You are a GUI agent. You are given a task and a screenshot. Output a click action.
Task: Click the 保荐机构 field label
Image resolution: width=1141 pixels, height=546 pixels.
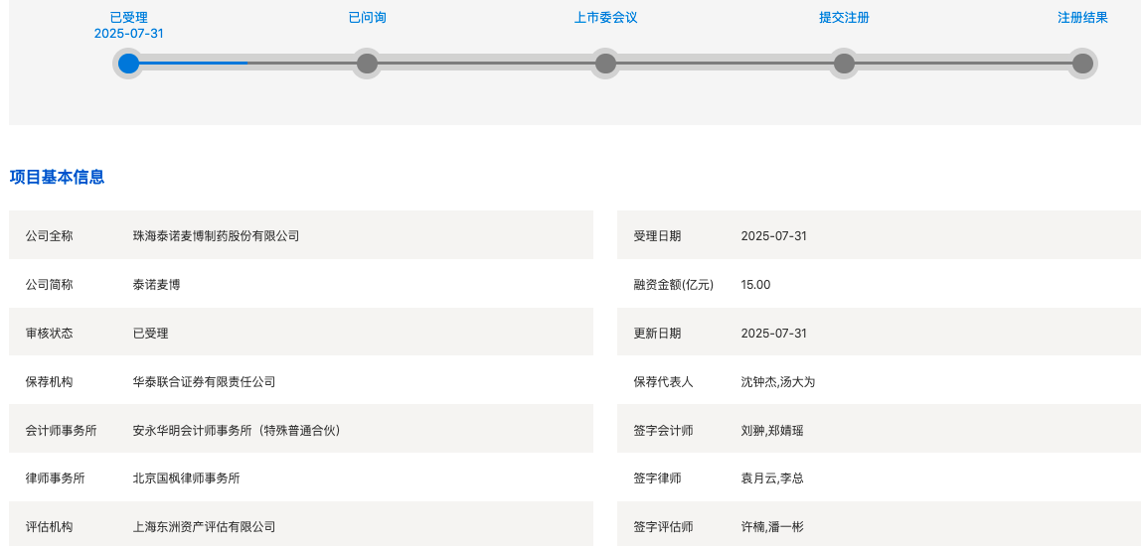50,381
